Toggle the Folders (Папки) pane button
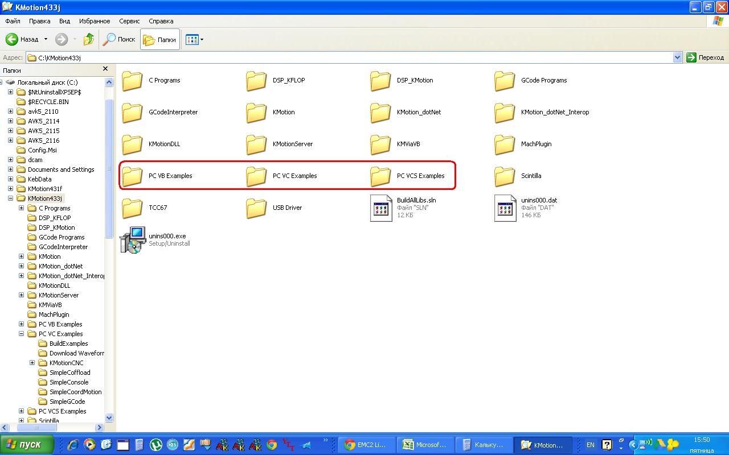The height and width of the screenshot is (455, 729). point(160,39)
